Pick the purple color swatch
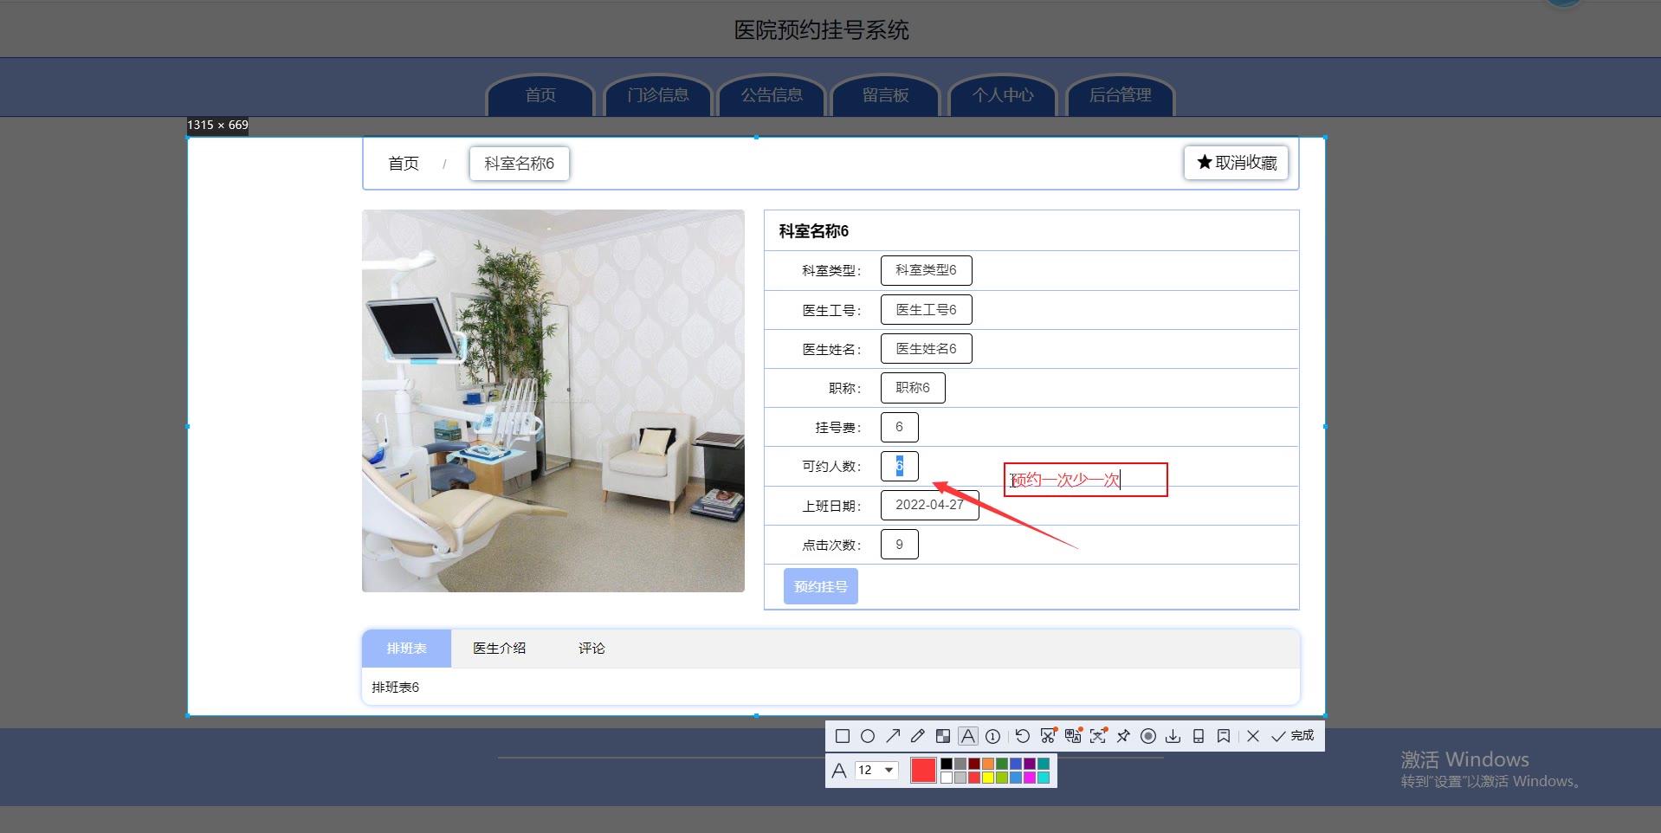Viewport: 1661px width, 833px height. pyautogui.click(x=1030, y=764)
